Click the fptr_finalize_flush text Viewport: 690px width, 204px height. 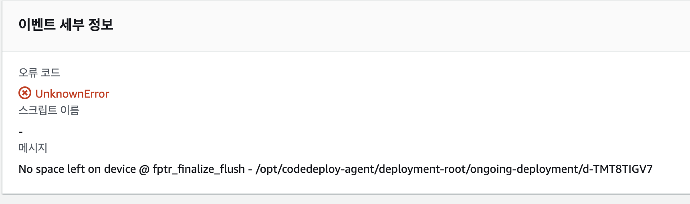pos(199,169)
